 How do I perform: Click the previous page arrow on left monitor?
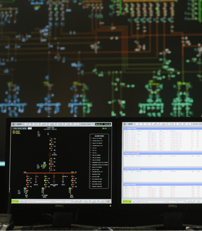coord(20,201)
